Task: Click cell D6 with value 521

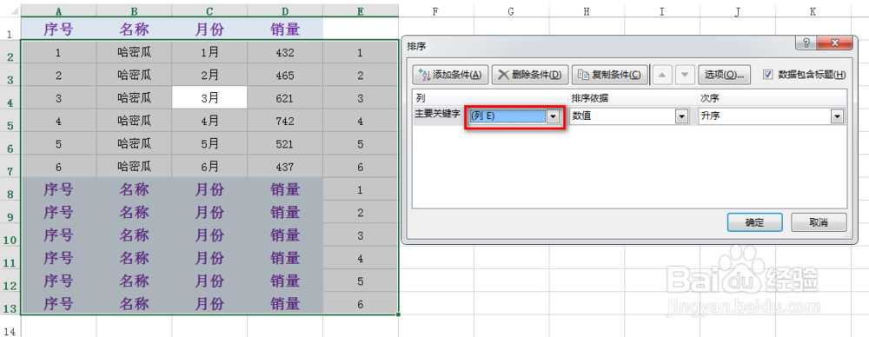Action: 284,143
